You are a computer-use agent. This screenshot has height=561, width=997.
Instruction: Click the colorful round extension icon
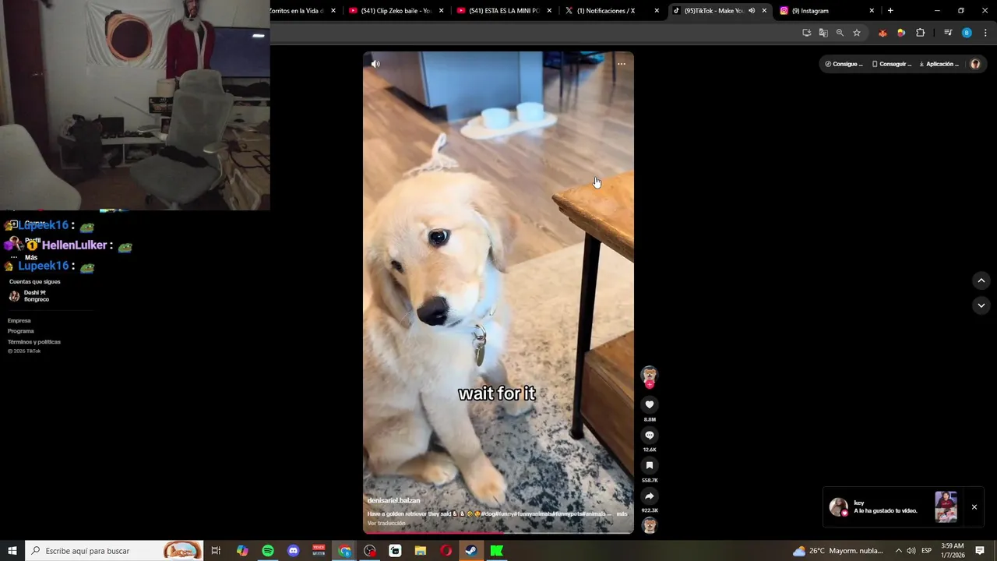pos(901,33)
